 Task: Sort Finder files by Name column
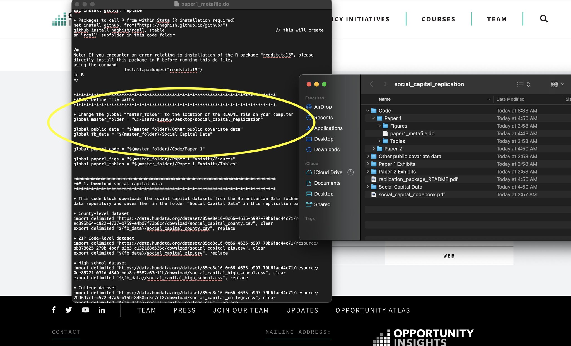pos(384,99)
